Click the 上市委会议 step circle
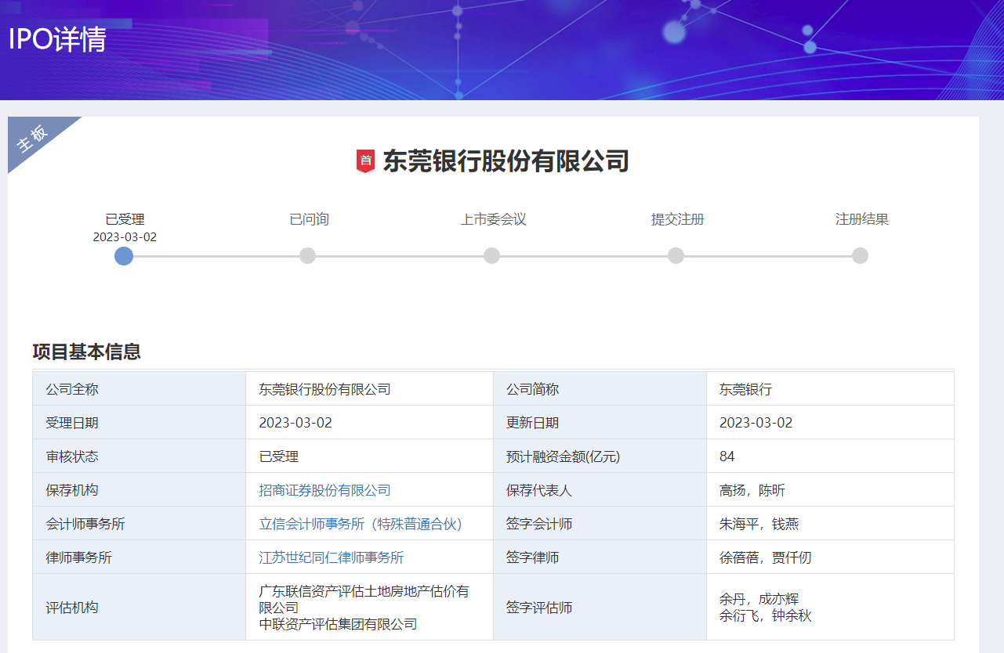 491,256
